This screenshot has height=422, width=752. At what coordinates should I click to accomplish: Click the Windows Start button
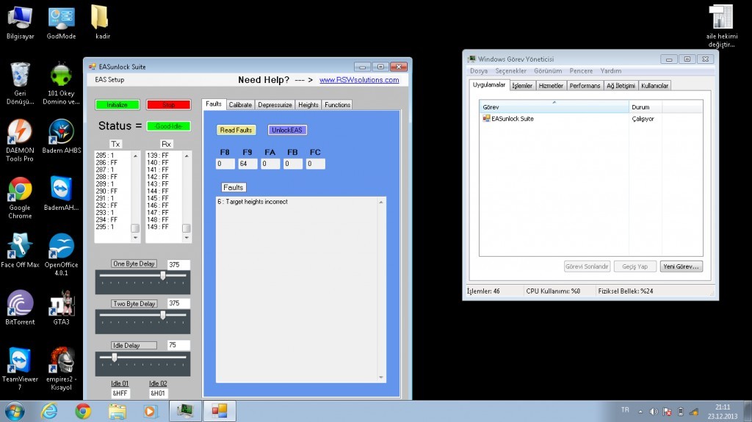pos(15,410)
